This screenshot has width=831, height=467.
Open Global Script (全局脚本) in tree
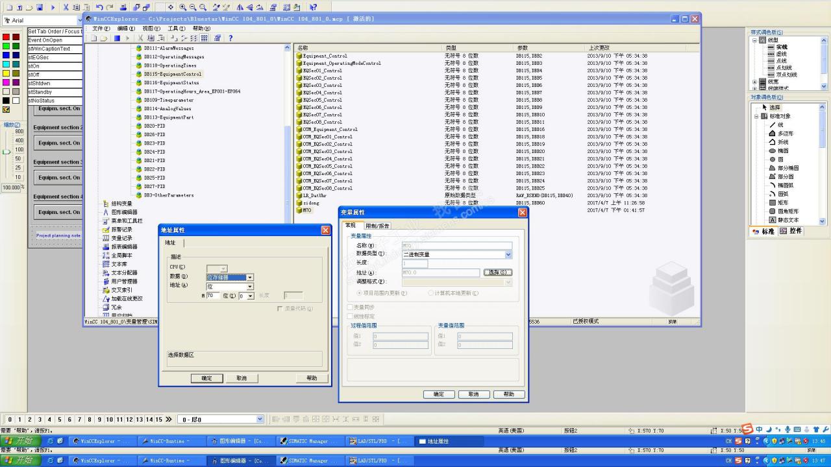pyautogui.click(x=117, y=256)
